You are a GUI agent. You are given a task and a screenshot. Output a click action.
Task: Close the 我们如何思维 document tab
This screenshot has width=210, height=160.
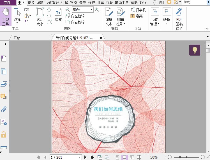101,38
